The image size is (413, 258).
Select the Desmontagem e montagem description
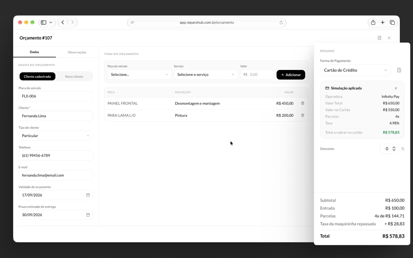pos(197,103)
